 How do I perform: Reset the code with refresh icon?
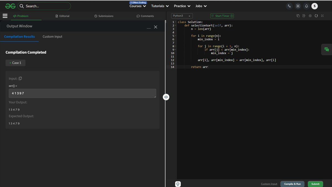316,16
